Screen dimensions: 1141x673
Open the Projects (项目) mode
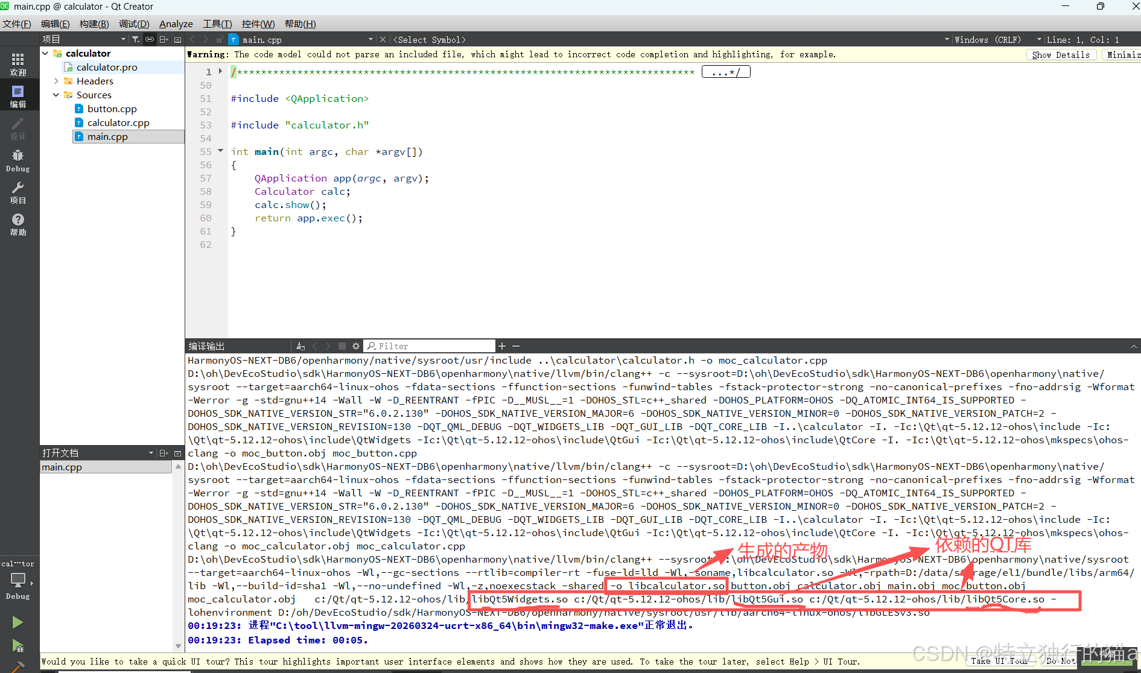tap(18, 192)
